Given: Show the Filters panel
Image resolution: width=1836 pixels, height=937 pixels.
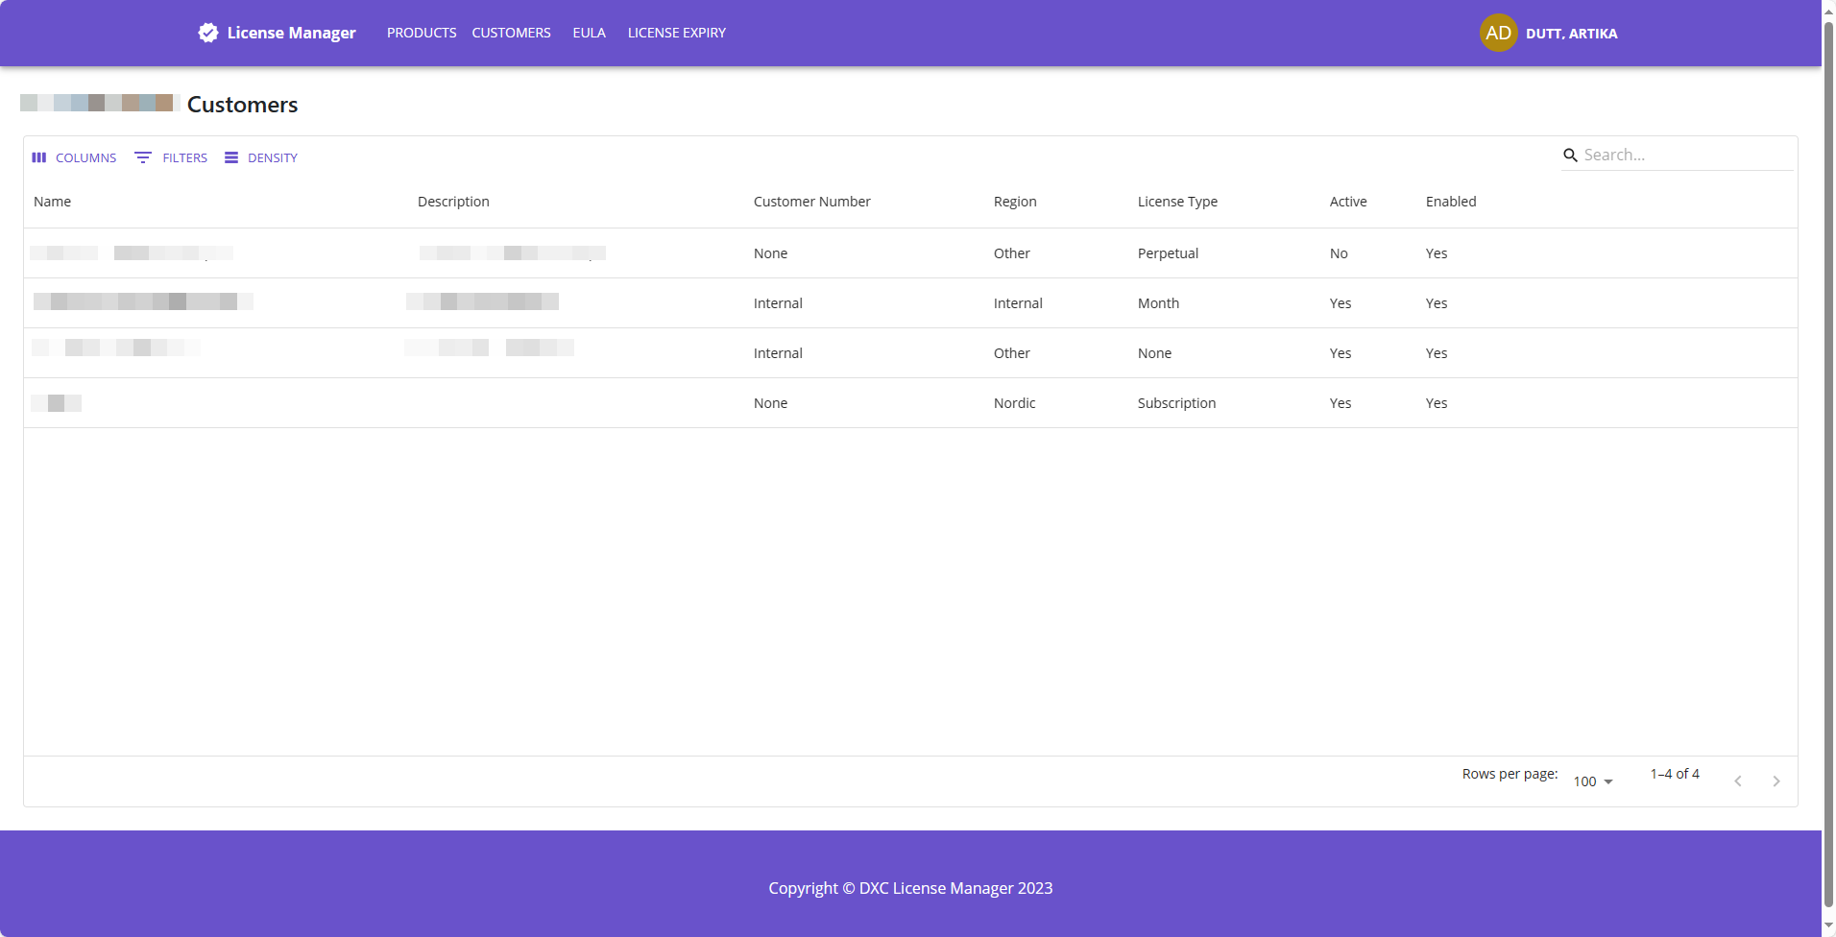Looking at the screenshot, I should tap(171, 157).
